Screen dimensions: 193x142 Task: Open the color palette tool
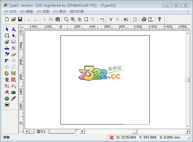coord(7,73)
